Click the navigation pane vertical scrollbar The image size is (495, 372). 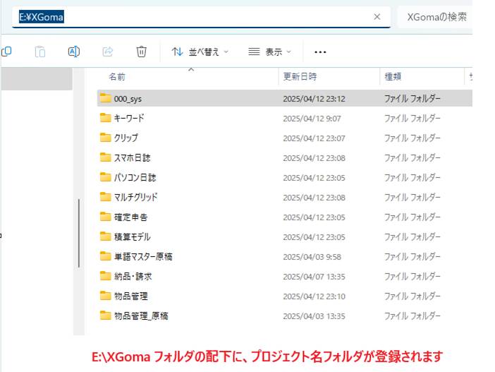click(78, 233)
